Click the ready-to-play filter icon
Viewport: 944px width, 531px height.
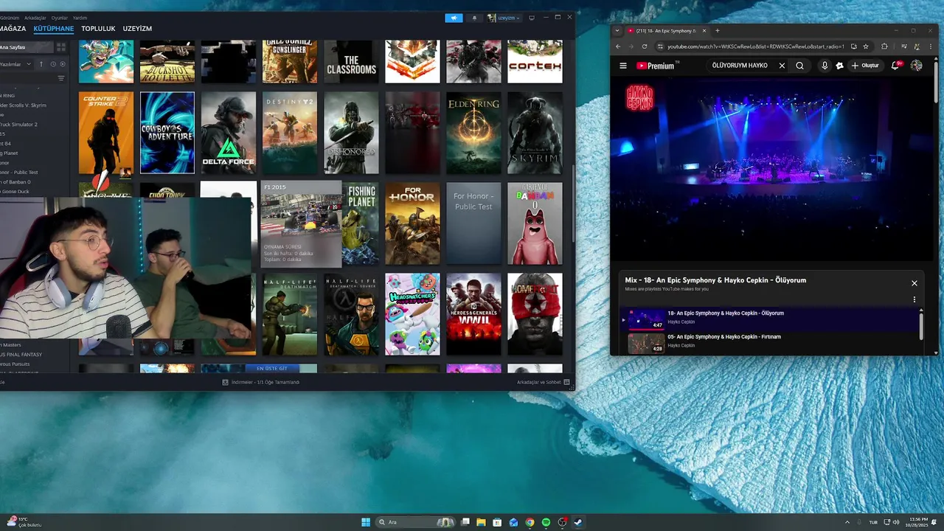pos(63,64)
